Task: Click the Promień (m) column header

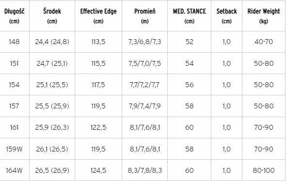Action: [144, 16]
